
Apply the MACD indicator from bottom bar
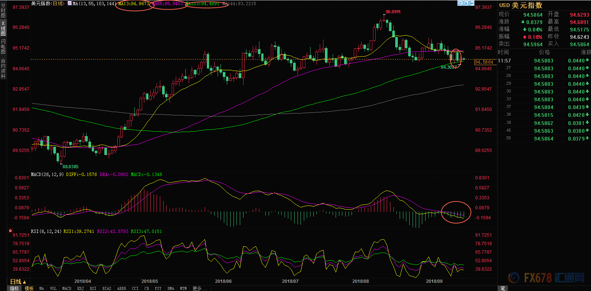coord(67,288)
